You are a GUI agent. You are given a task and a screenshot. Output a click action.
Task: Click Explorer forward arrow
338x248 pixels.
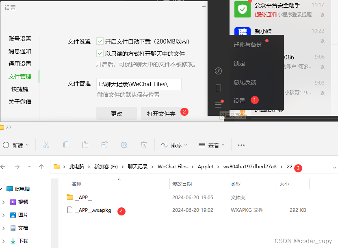click(x=17, y=167)
